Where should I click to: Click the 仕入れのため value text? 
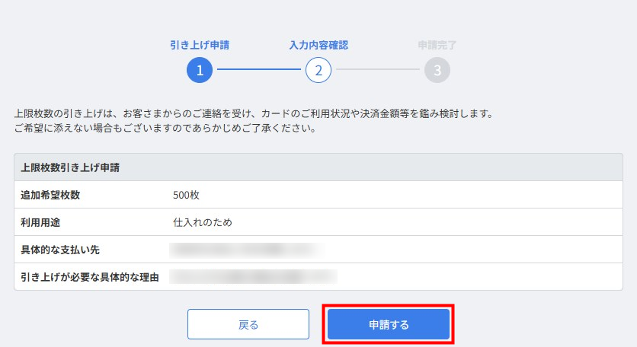[x=203, y=222]
